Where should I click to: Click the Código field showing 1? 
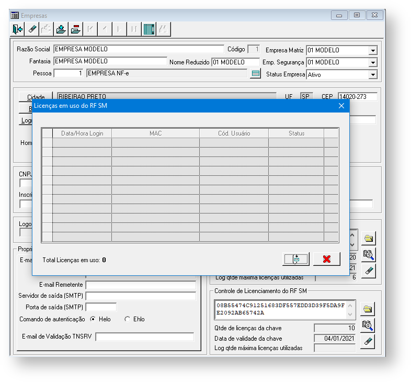(x=254, y=49)
